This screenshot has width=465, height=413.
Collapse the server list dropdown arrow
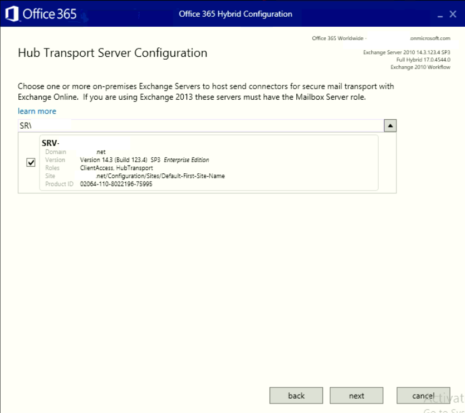coord(390,125)
